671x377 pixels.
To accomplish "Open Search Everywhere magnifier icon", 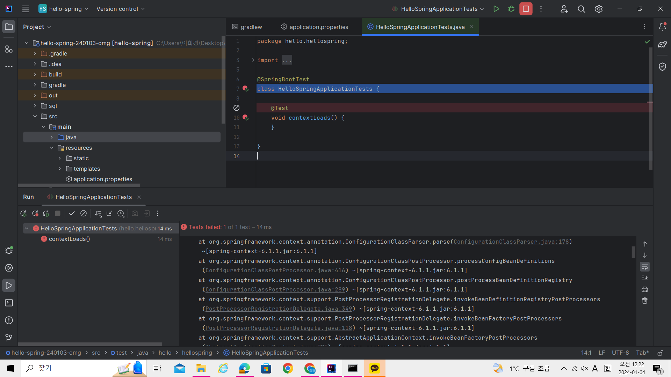I will point(581,9).
